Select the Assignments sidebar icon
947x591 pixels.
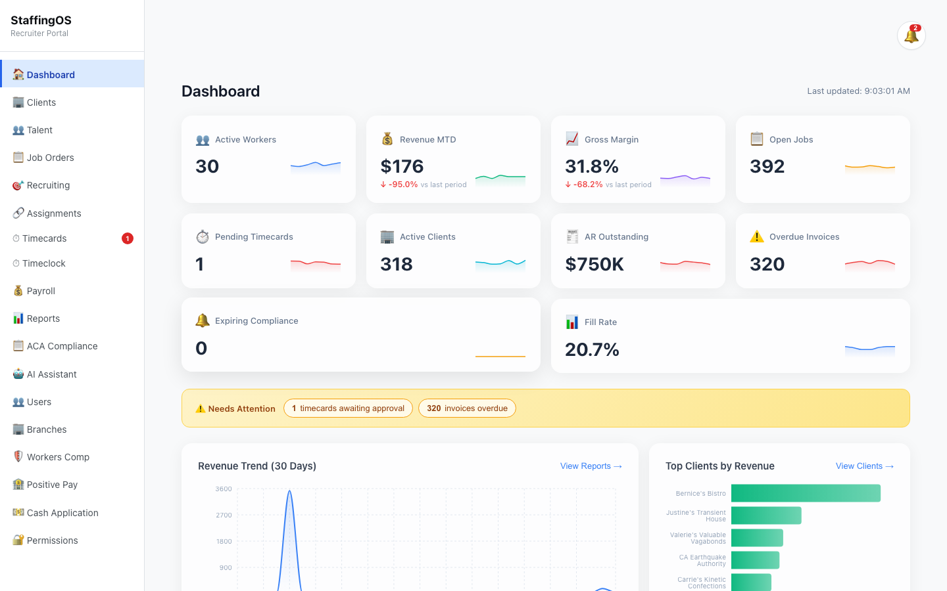click(x=18, y=213)
